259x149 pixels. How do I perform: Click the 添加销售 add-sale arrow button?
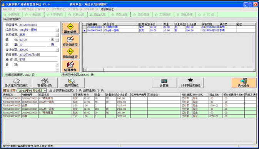pyautogui.click(x=70, y=28)
